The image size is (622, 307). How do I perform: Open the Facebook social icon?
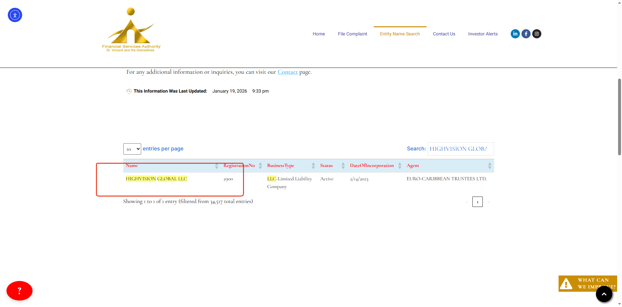pyautogui.click(x=526, y=34)
